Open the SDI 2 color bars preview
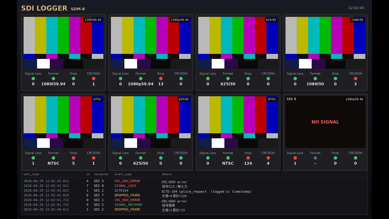389x219 pixels. pos(151,43)
